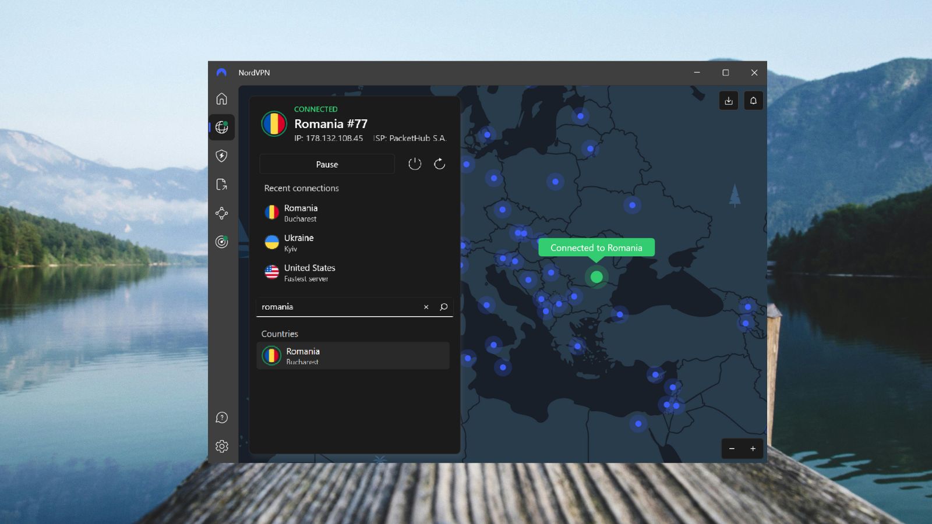
Task: Select Romania under Countries results
Action: pos(353,355)
